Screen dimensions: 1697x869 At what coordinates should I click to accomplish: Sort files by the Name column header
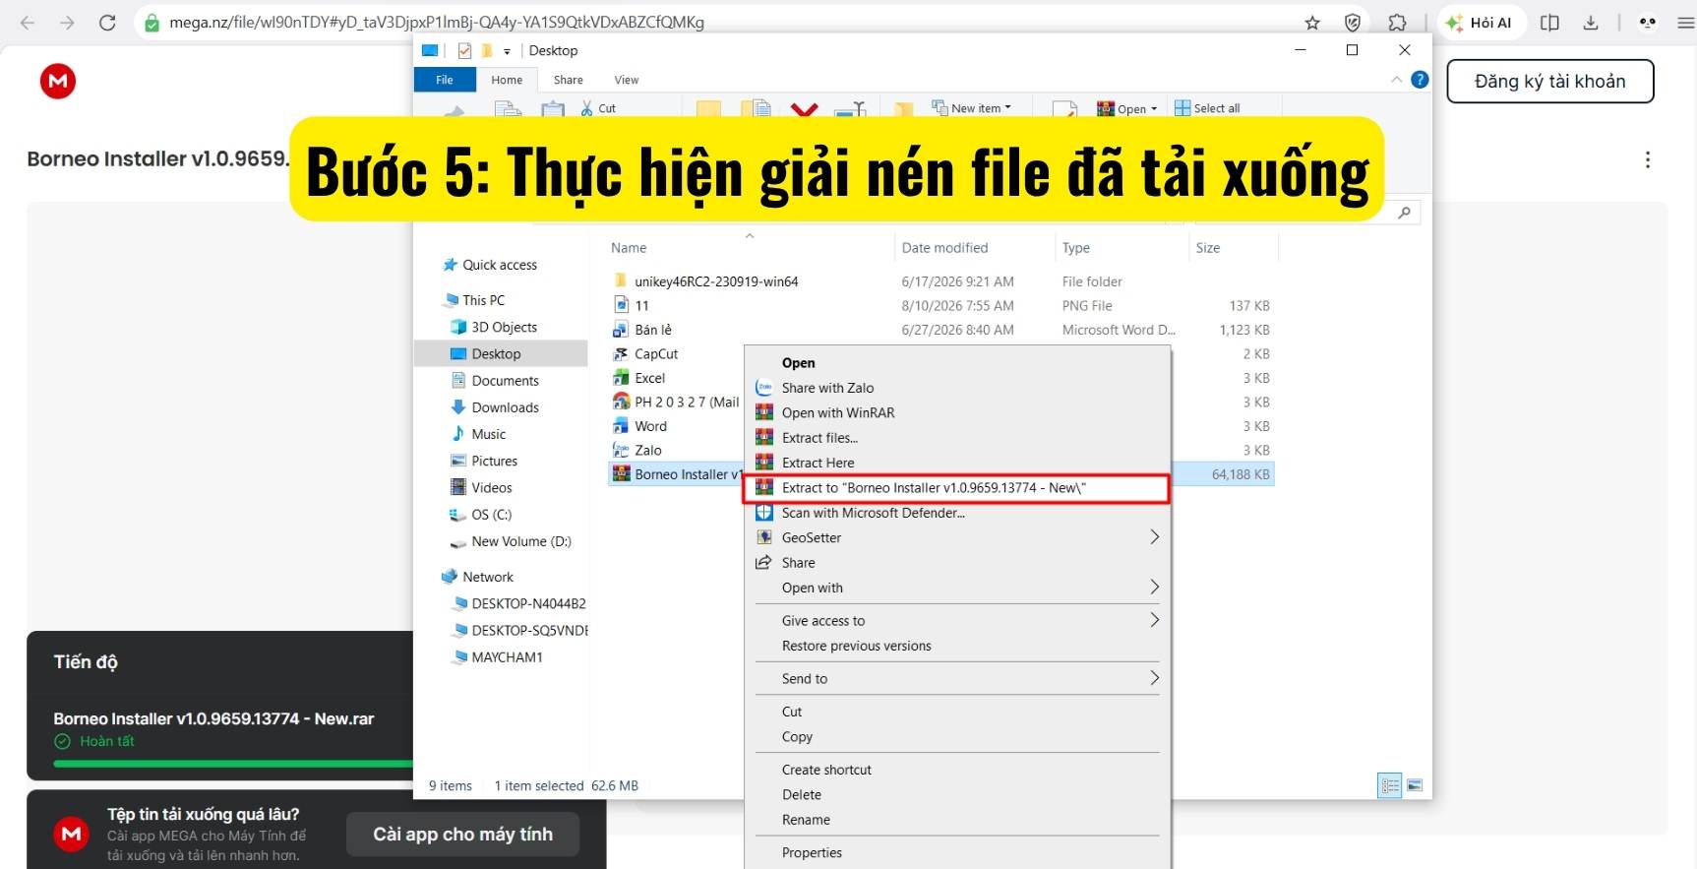[x=629, y=248]
